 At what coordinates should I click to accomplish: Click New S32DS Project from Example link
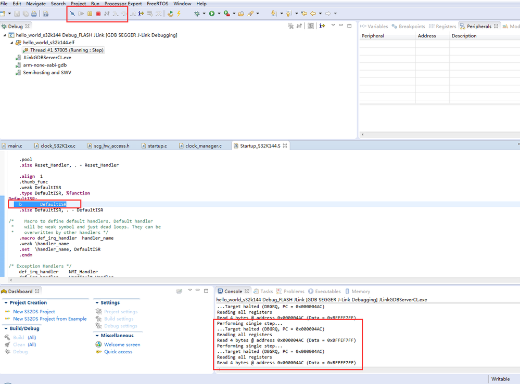(x=50, y=319)
